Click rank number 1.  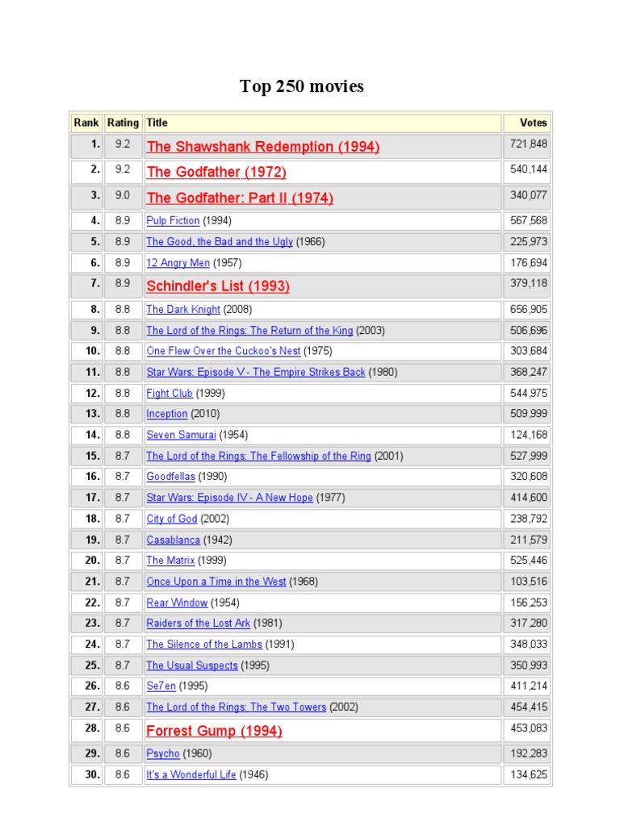coord(95,144)
